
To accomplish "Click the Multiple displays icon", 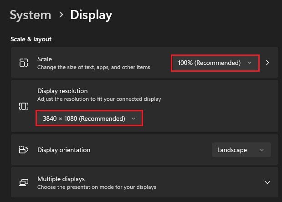I will (x=23, y=182).
